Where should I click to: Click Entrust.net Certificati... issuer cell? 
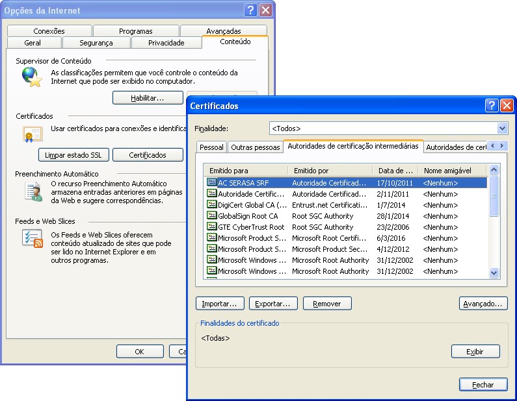[x=330, y=205]
